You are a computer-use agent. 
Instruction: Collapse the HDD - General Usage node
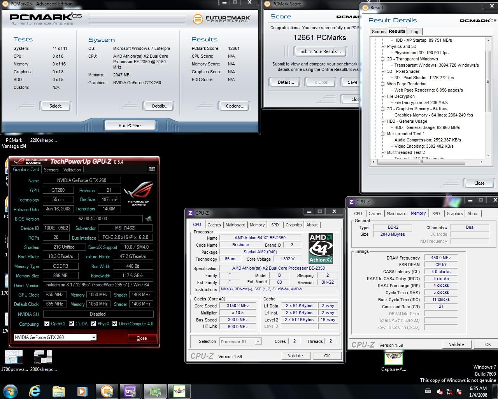pyautogui.click(x=383, y=121)
